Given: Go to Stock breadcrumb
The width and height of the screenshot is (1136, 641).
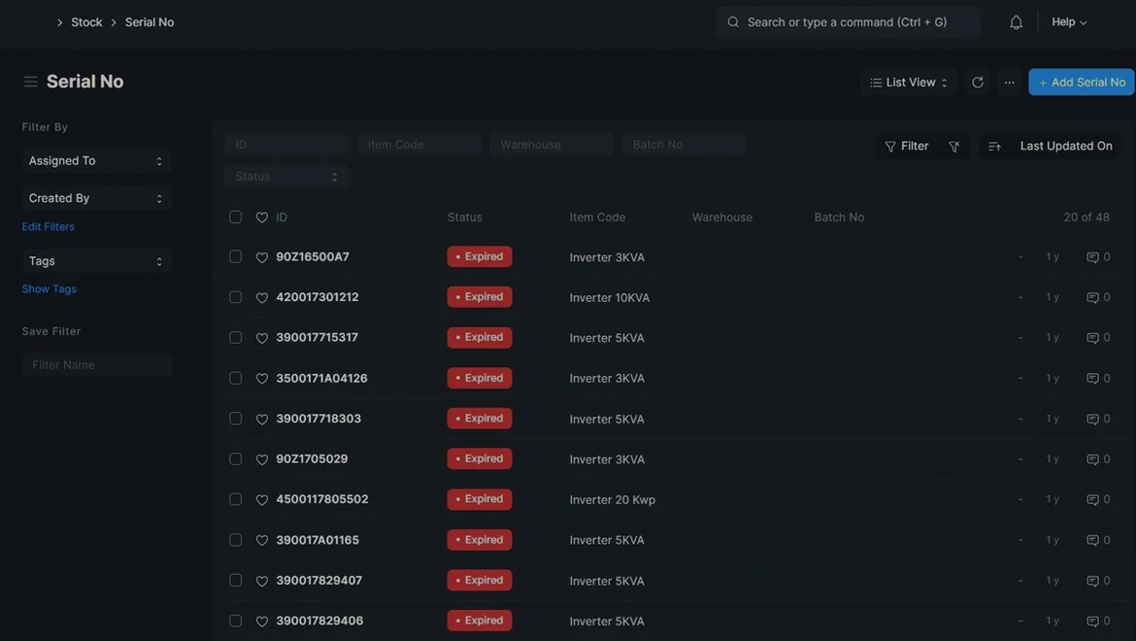Looking at the screenshot, I should [x=86, y=22].
